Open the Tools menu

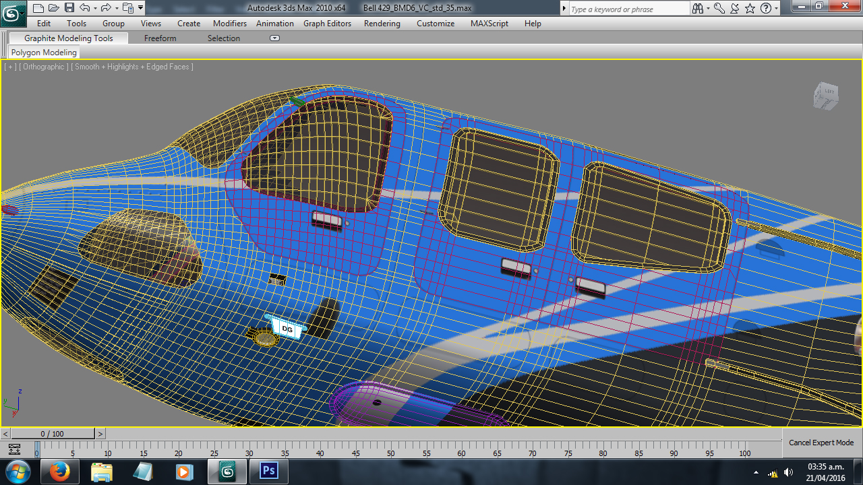pos(77,24)
